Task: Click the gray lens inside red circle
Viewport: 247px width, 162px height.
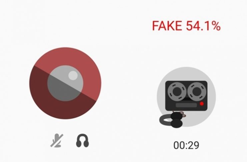Action: (65, 83)
